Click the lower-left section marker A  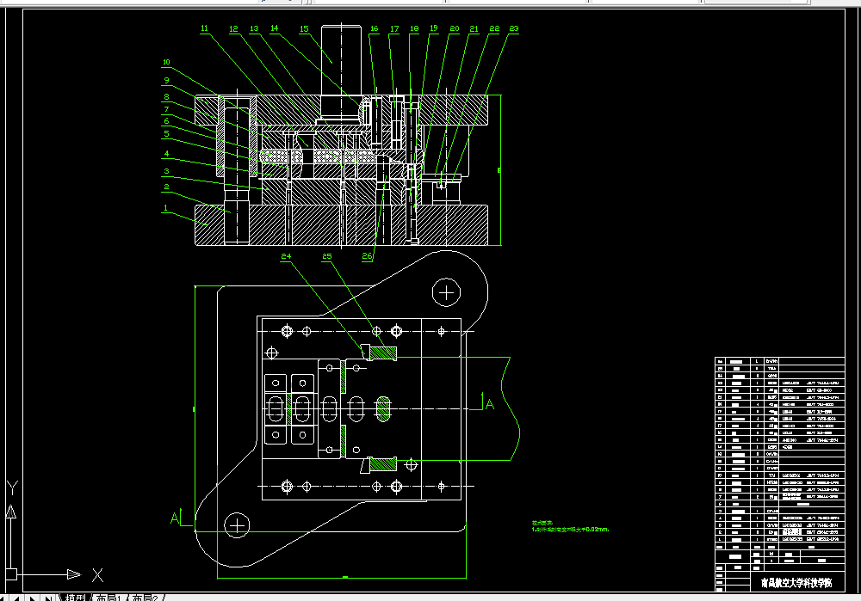point(175,518)
